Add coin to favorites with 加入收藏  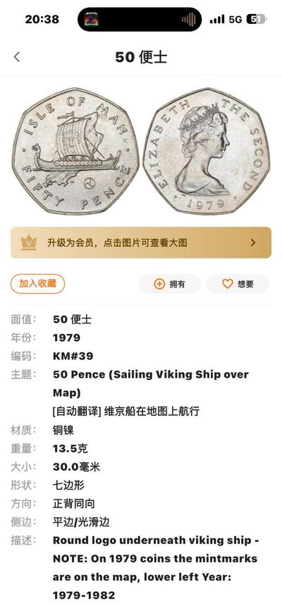[37, 284]
